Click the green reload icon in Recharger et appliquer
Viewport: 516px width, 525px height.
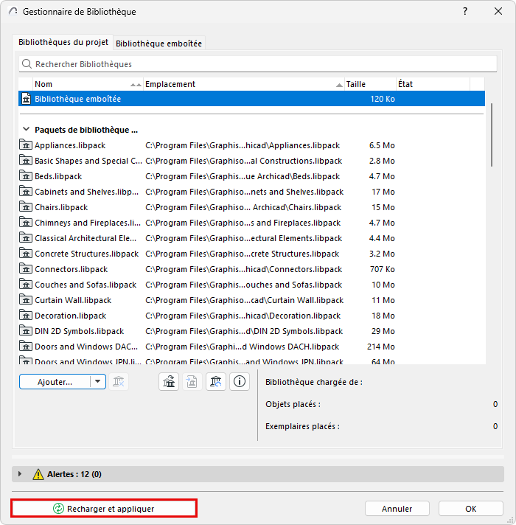(58, 508)
